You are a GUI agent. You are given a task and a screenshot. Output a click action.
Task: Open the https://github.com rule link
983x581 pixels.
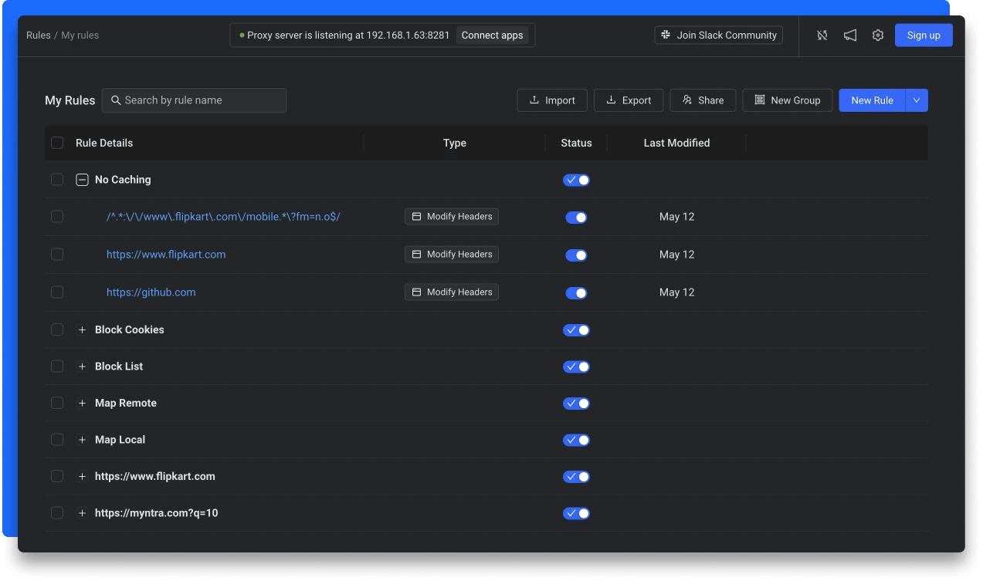click(151, 292)
